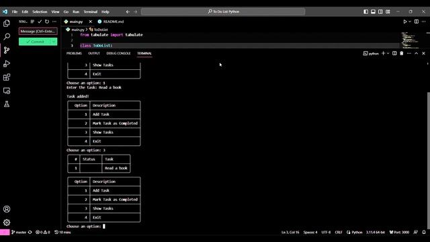Toggle the bottom panel layout

(374, 11)
